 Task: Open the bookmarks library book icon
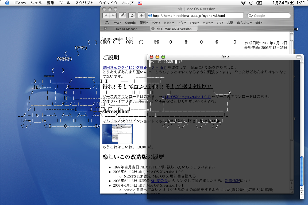point(107,23)
